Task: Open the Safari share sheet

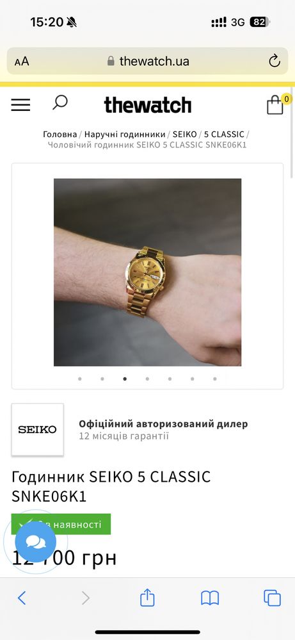Action: (x=147, y=598)
